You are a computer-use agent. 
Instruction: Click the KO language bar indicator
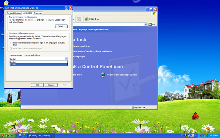[182, 136]
